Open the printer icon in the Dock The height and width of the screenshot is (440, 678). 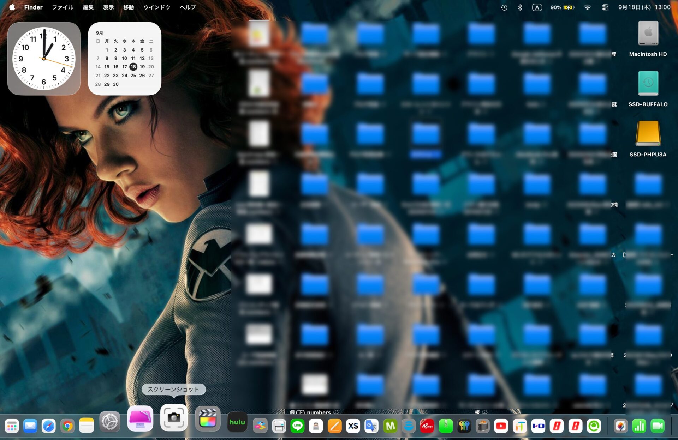(x=279, y=426)
